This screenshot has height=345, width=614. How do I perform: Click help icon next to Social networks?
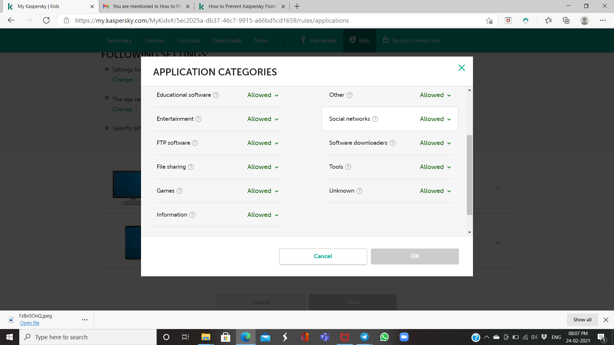(x=375, y=119)
